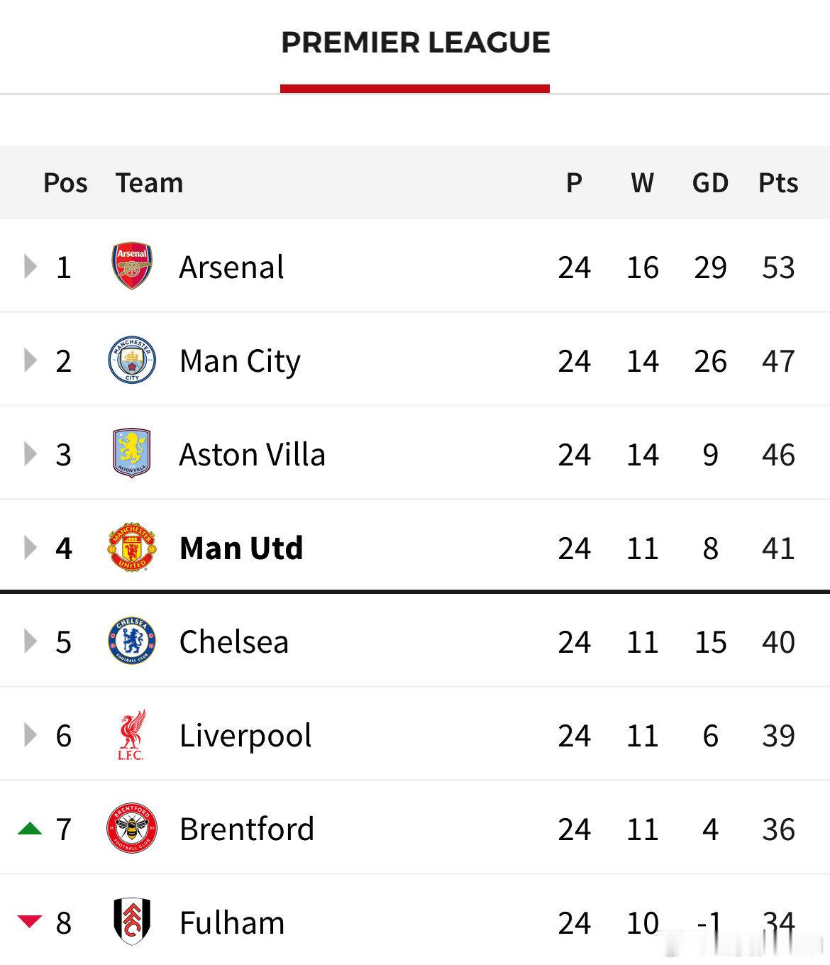830x965 pixels.
Task: Click Brentford's green up arrow
Action: pos(30,828)
